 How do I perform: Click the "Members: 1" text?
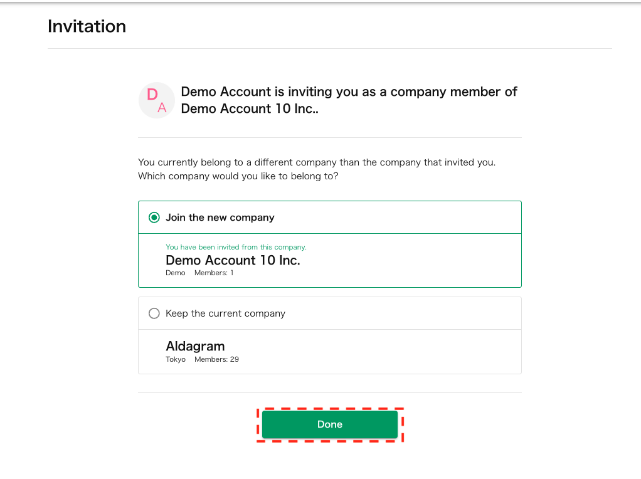coord(214,273)
